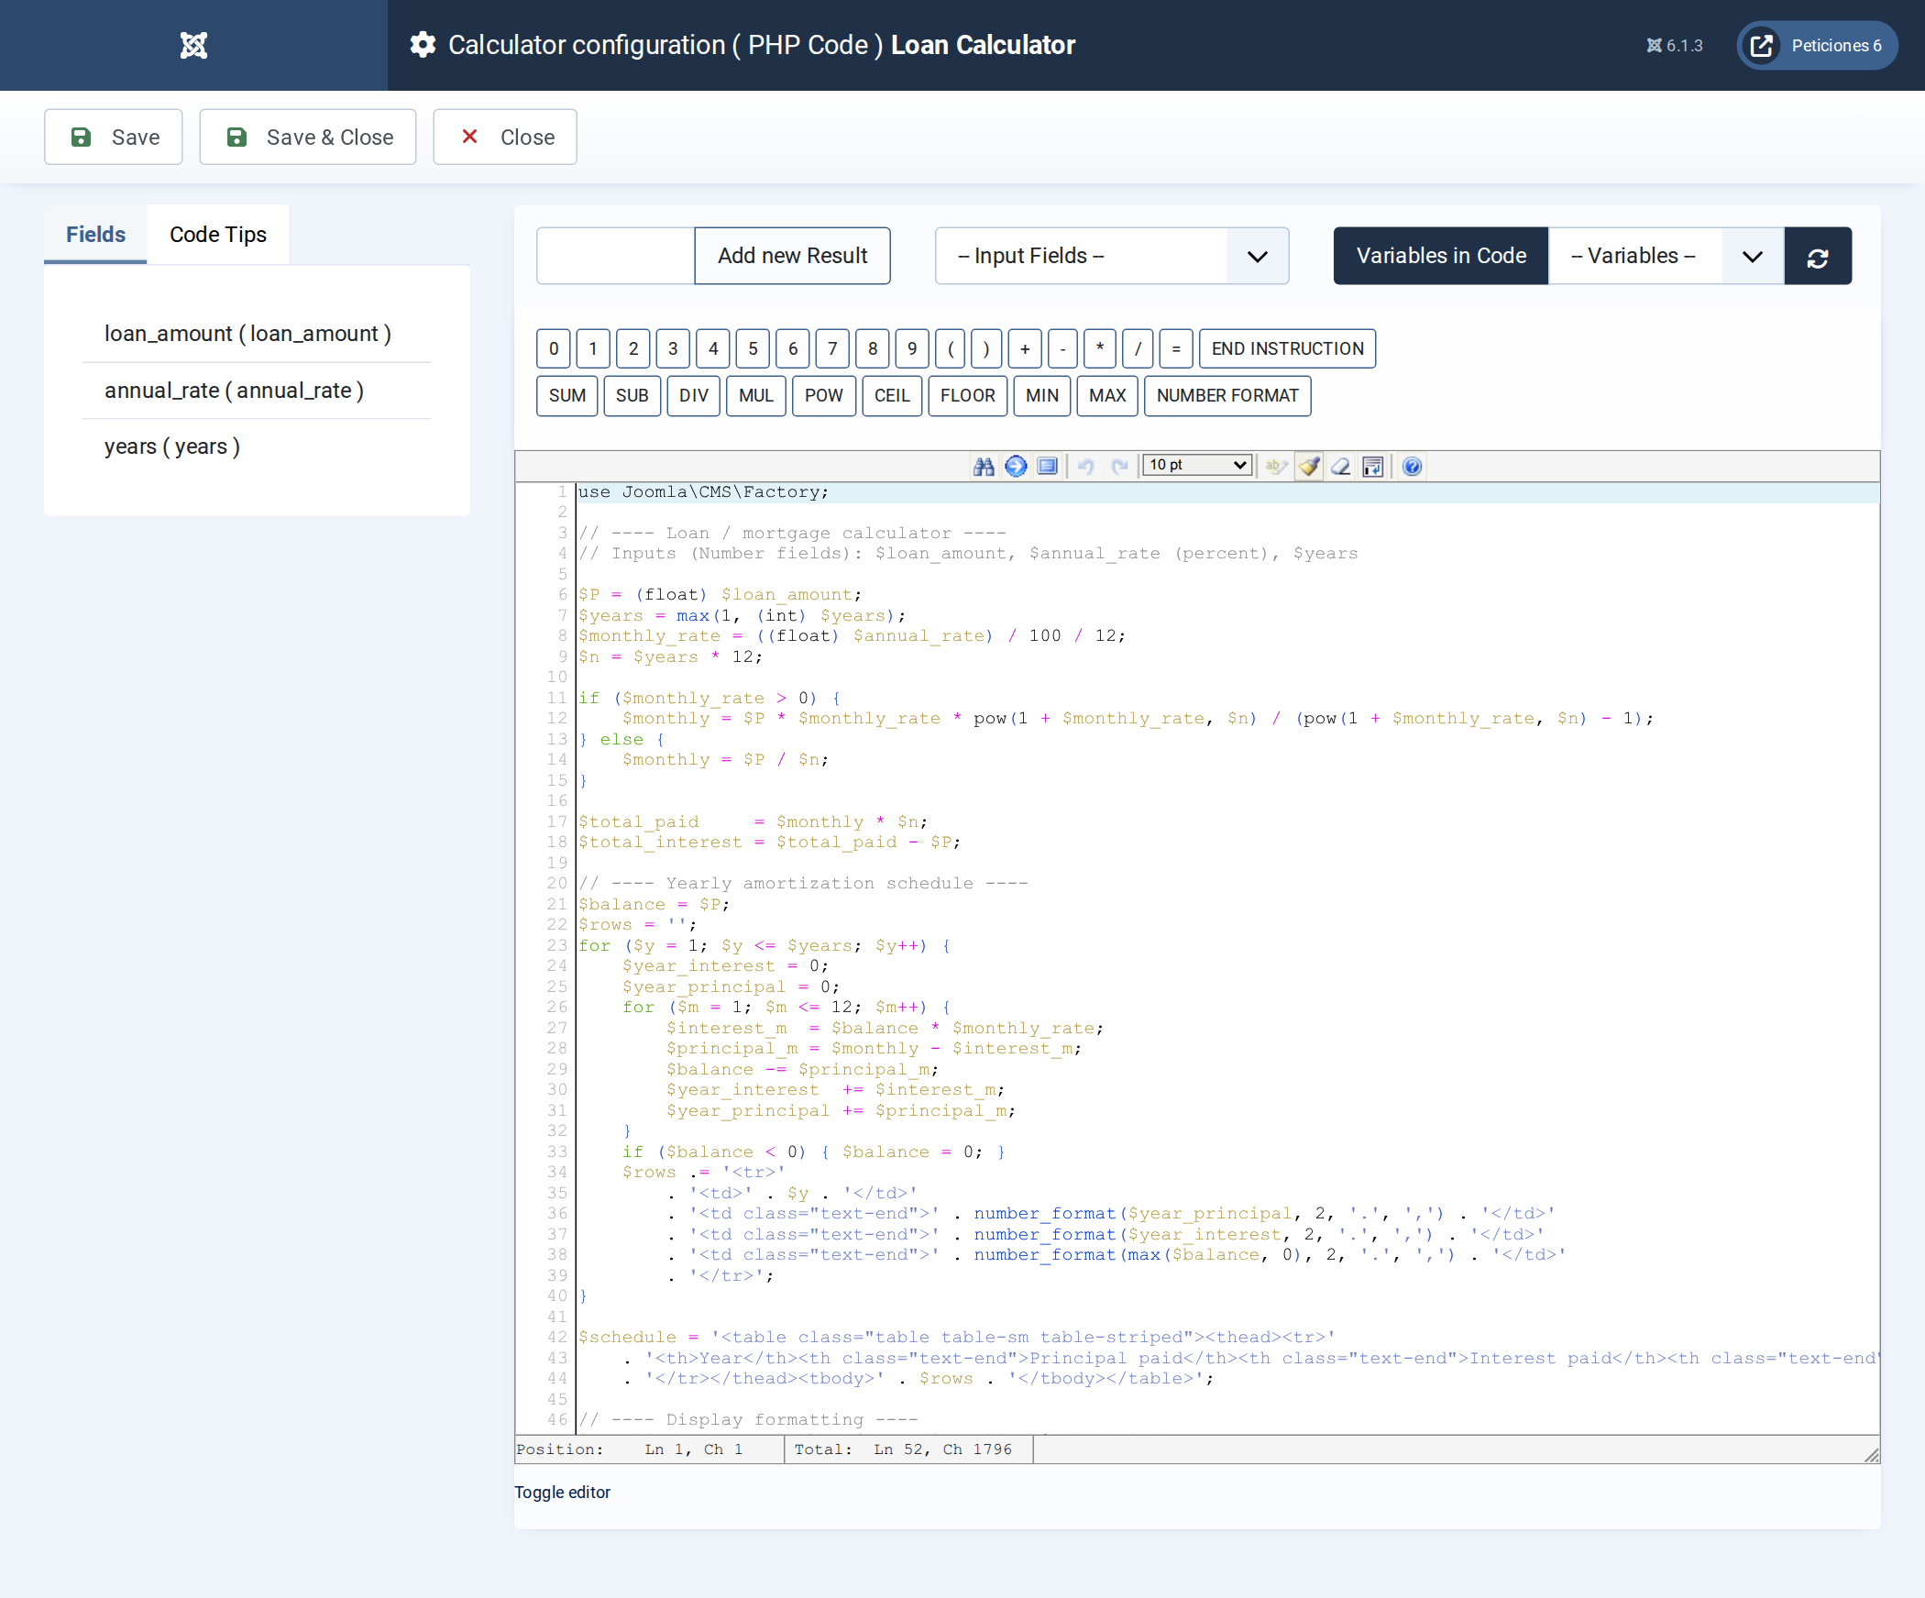Click the ab autocomplete icon in editor
Viewport: 1925px width, 1598px height.
[1276, 466]
